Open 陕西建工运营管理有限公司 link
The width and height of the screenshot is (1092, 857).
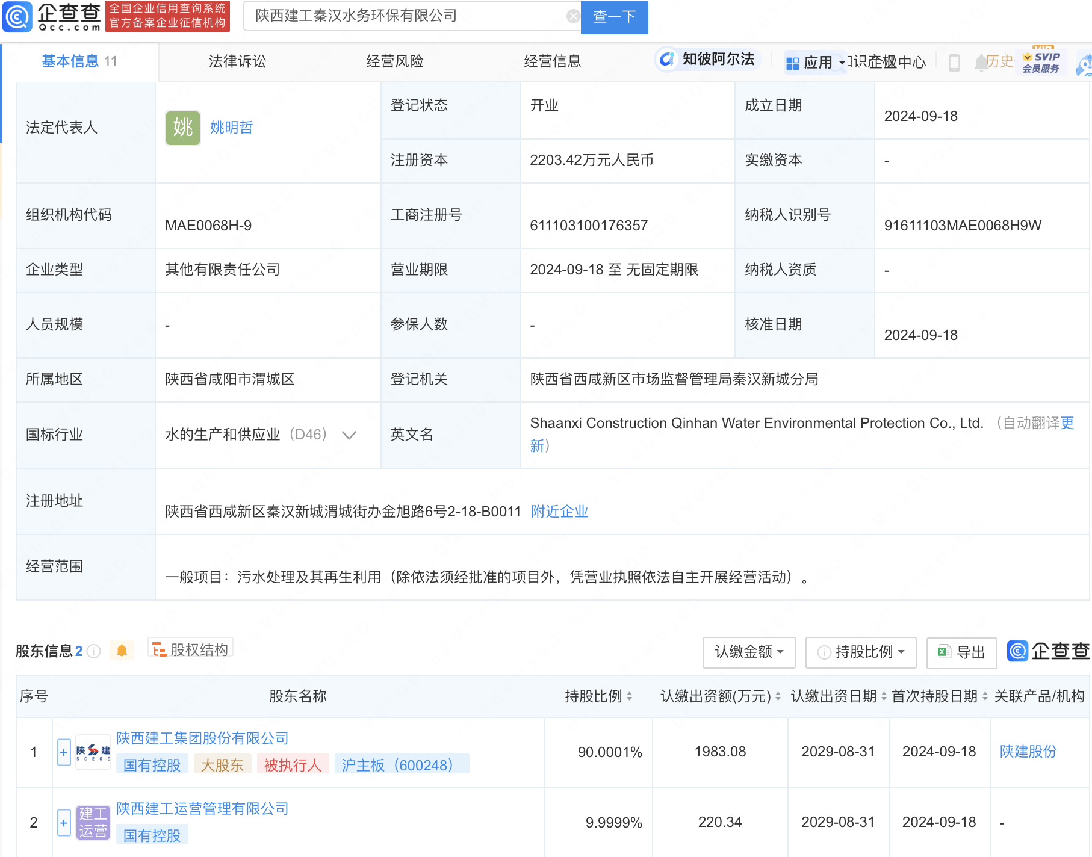click(x=202, y=809)
